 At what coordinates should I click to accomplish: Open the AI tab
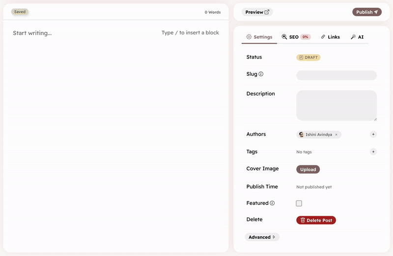pos(357,37)
